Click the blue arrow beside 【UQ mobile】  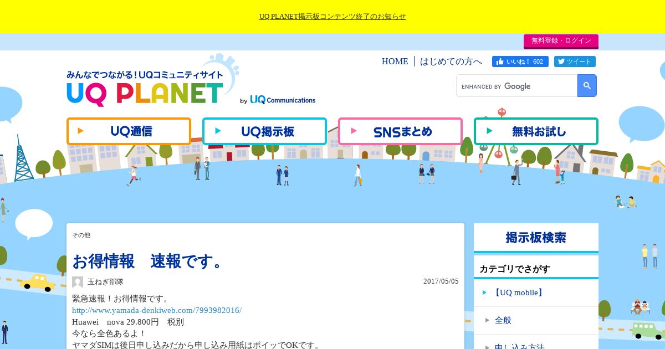coord(484,292)
